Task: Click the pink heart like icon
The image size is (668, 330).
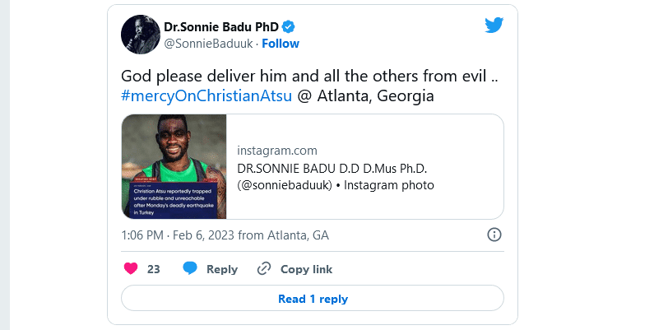Action: [x=130, y=268]
